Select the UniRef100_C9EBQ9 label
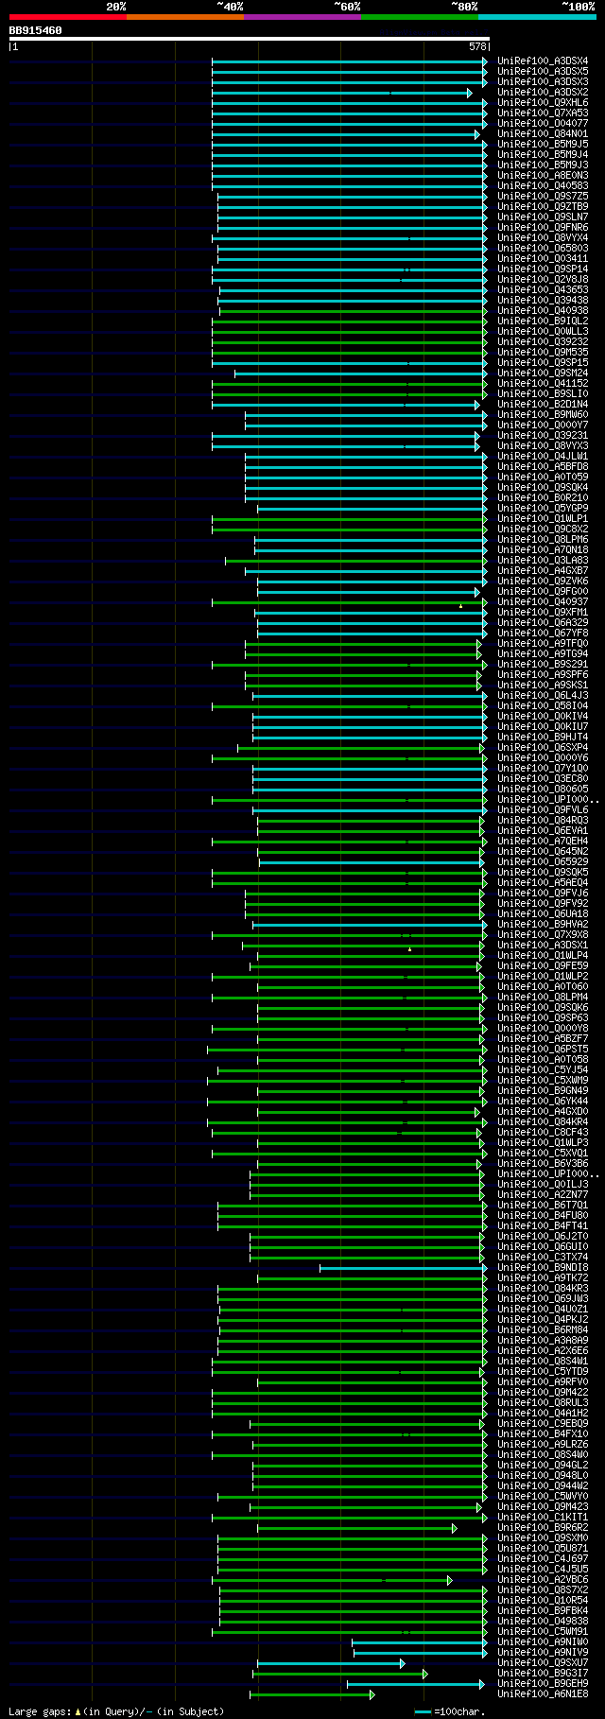The image size is (605, 1719). click(x=543, y=1424)
